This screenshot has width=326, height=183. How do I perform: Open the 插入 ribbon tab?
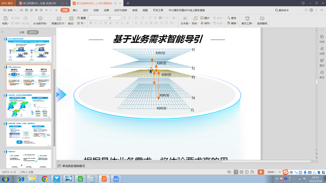pos(75,10)
